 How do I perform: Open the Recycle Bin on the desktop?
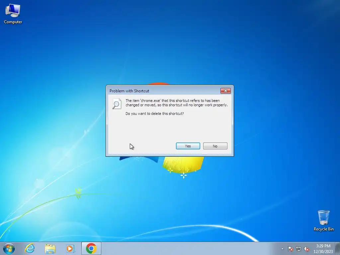tap(323, 220)
